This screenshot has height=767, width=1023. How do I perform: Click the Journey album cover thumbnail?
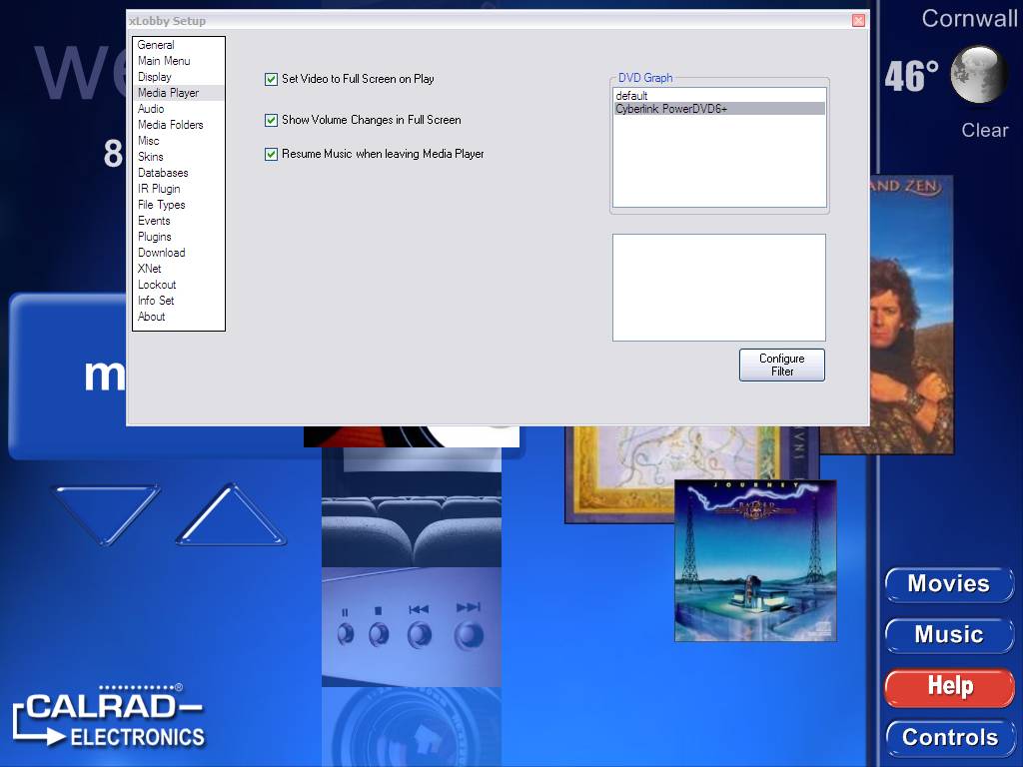tap(755, 561)
